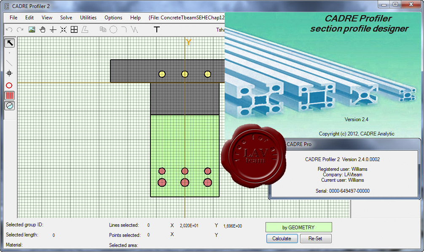Close the CADRE Profiler 2 window
The width and height of the screenshot is (424, 252).
click(411, 4)
